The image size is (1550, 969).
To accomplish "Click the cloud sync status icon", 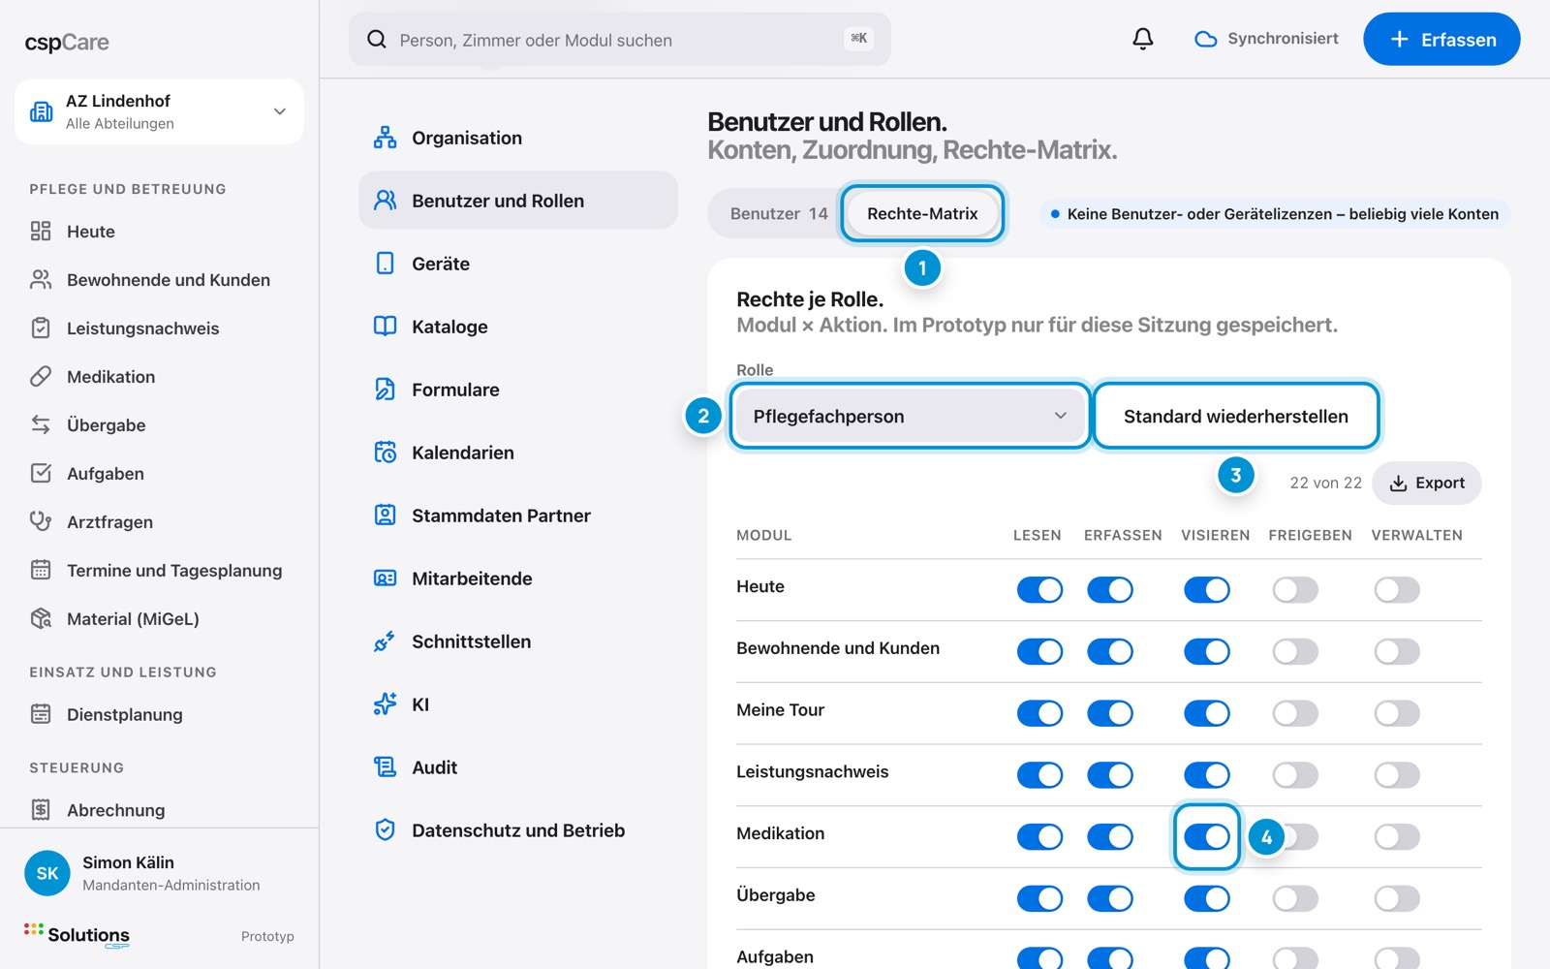I will point(1205,40).
